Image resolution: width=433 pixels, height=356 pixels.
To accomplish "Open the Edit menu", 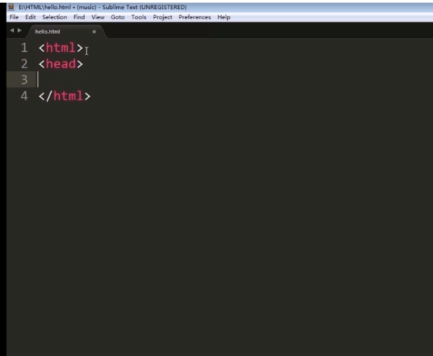I will pyautogui.click(x=30, y=17).
